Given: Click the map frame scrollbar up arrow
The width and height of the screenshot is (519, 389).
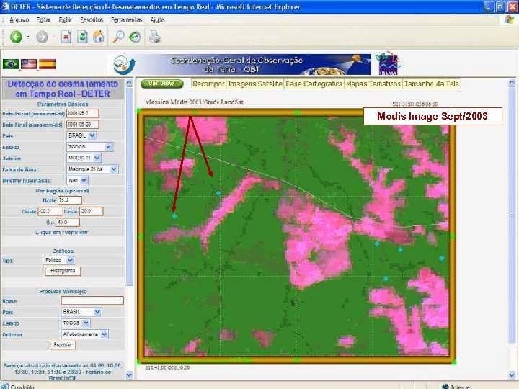Looking at the screenshot, I should (512, 82).
